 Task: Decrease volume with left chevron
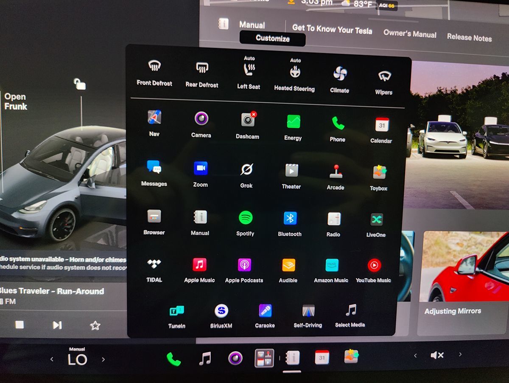(x=415, y=355)
